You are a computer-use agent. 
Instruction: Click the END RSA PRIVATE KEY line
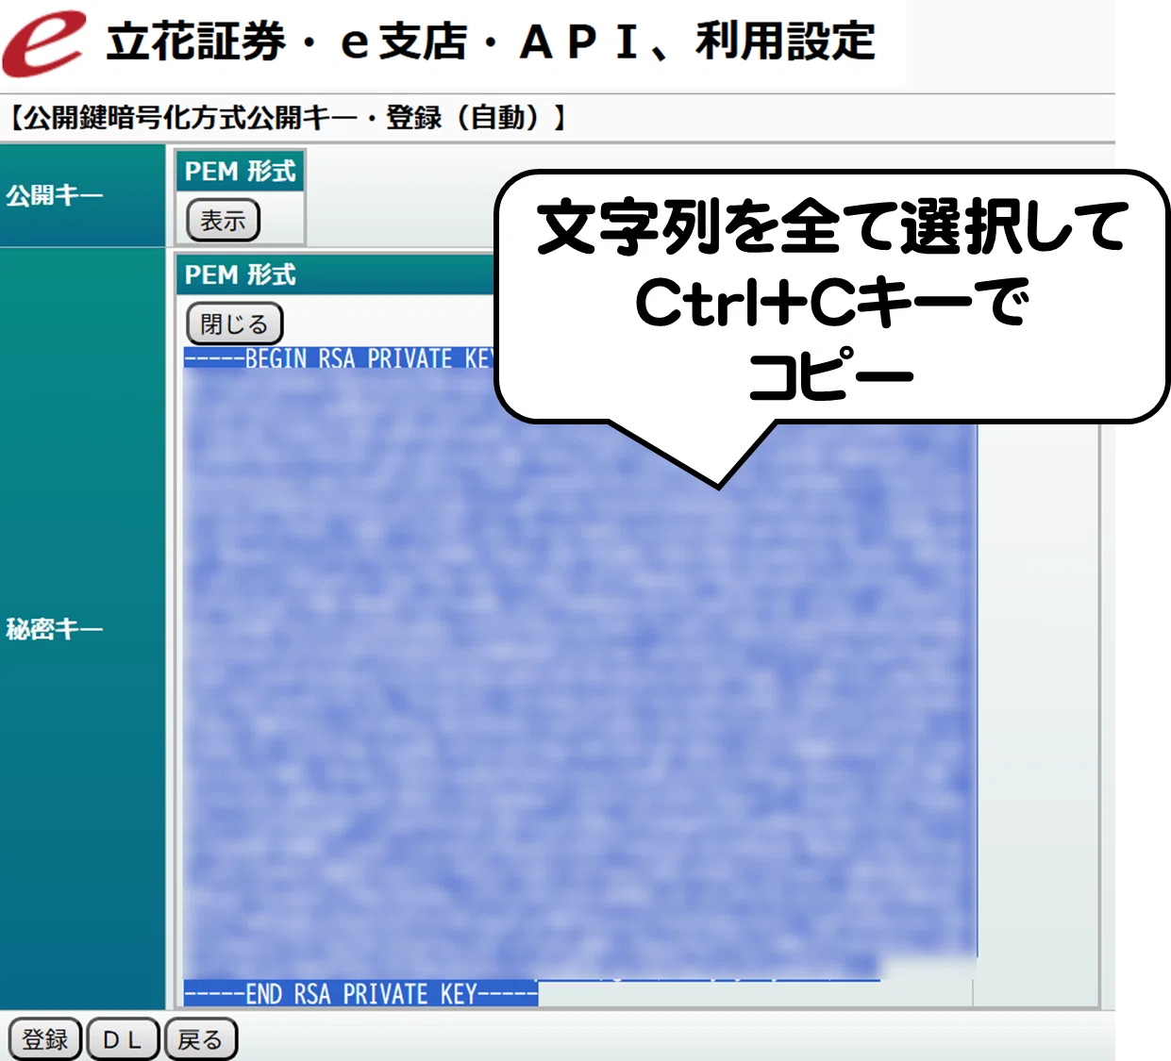coord(360,994)
